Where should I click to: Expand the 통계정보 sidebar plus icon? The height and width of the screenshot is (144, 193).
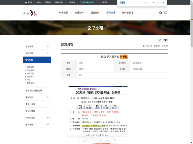point(48,97)
